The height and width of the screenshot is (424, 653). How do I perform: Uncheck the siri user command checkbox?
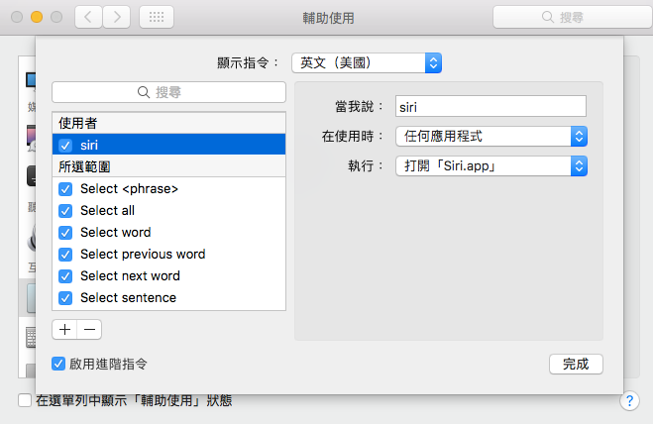65,146
